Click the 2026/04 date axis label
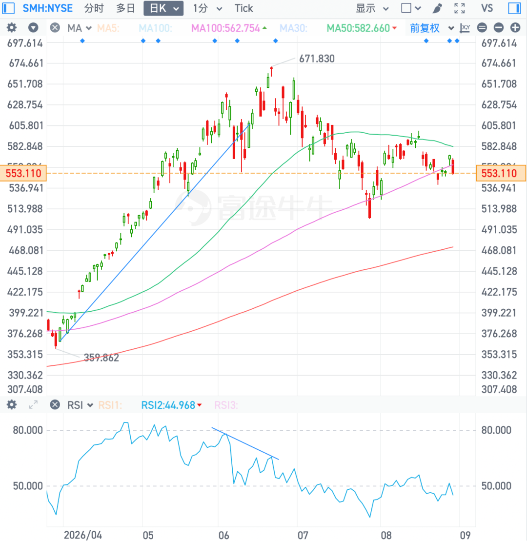The height and width of the screenshot is (541, 527). point(83,535)
